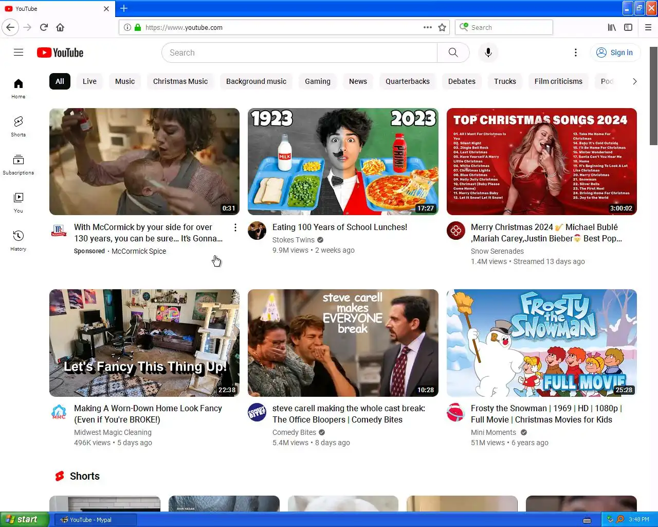
Task: Show more category chips with right chevron
Action: [x=634, y=81]
